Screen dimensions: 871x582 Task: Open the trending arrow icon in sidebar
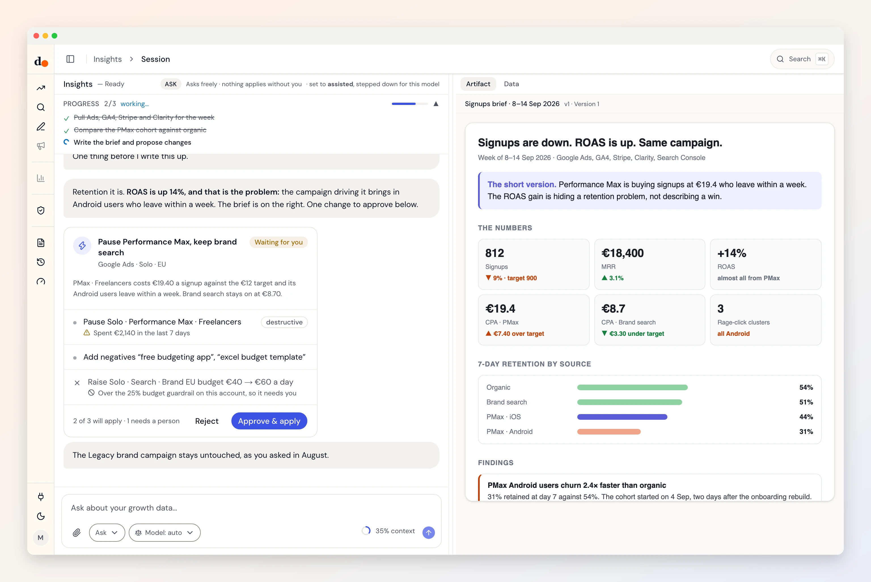pos(41,88)
